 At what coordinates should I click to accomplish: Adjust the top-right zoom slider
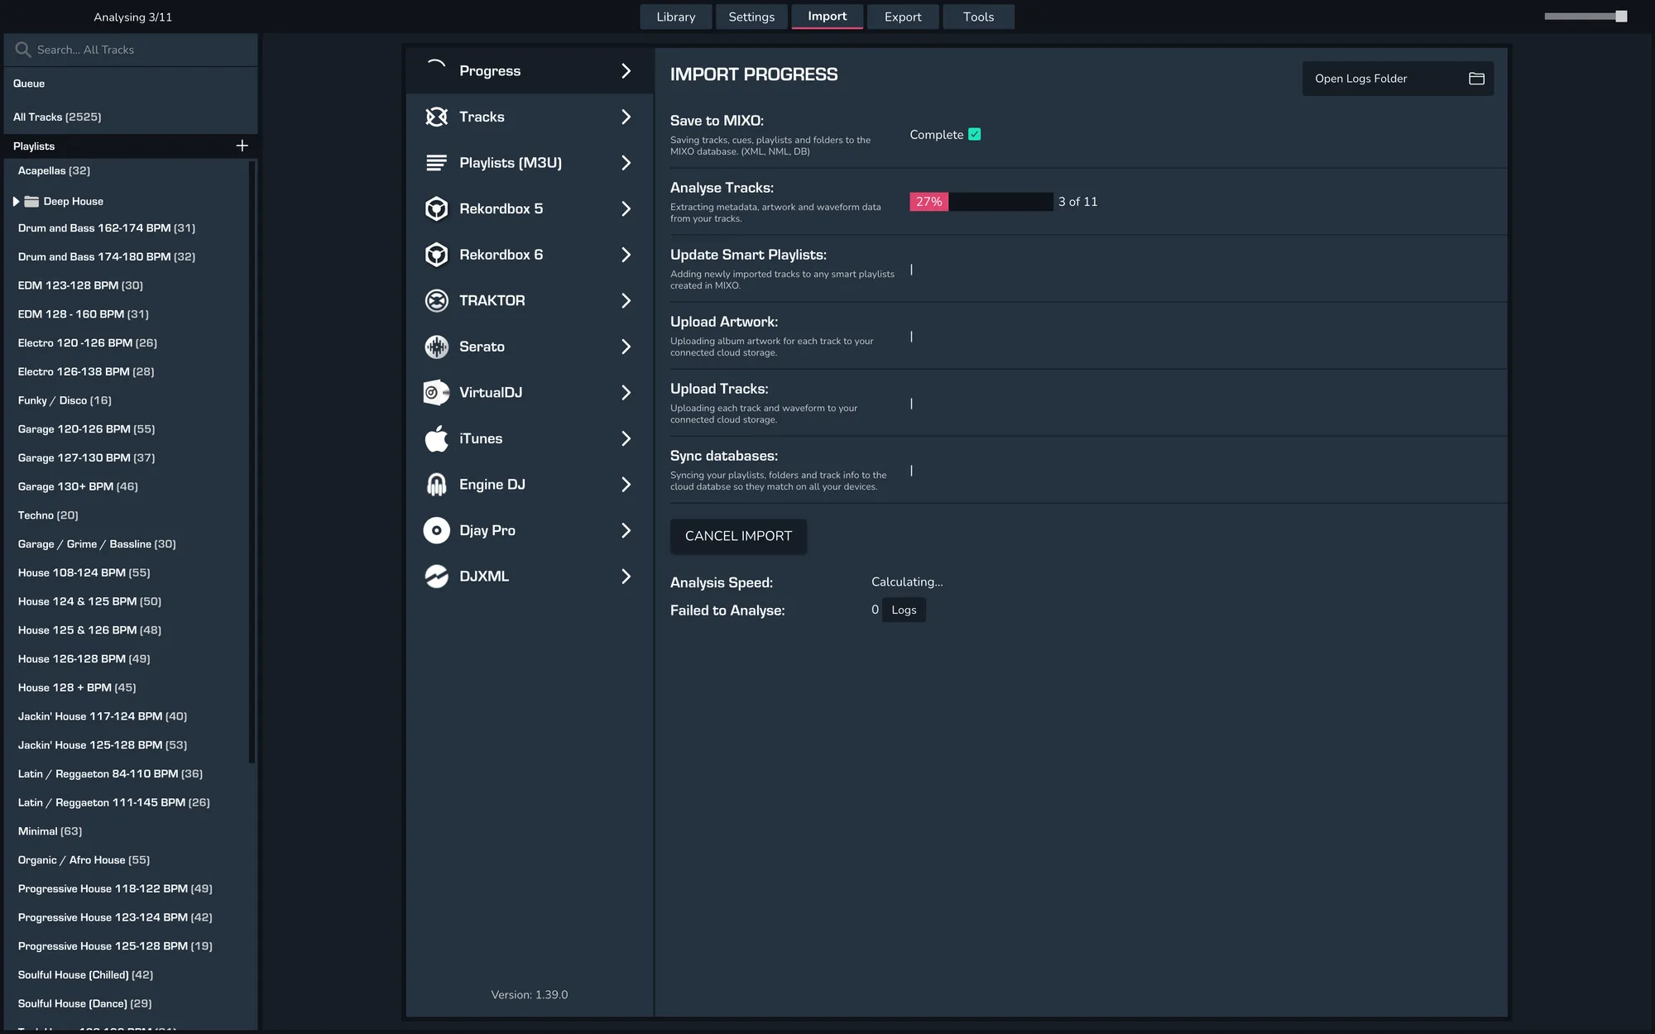coord(1620,17)
